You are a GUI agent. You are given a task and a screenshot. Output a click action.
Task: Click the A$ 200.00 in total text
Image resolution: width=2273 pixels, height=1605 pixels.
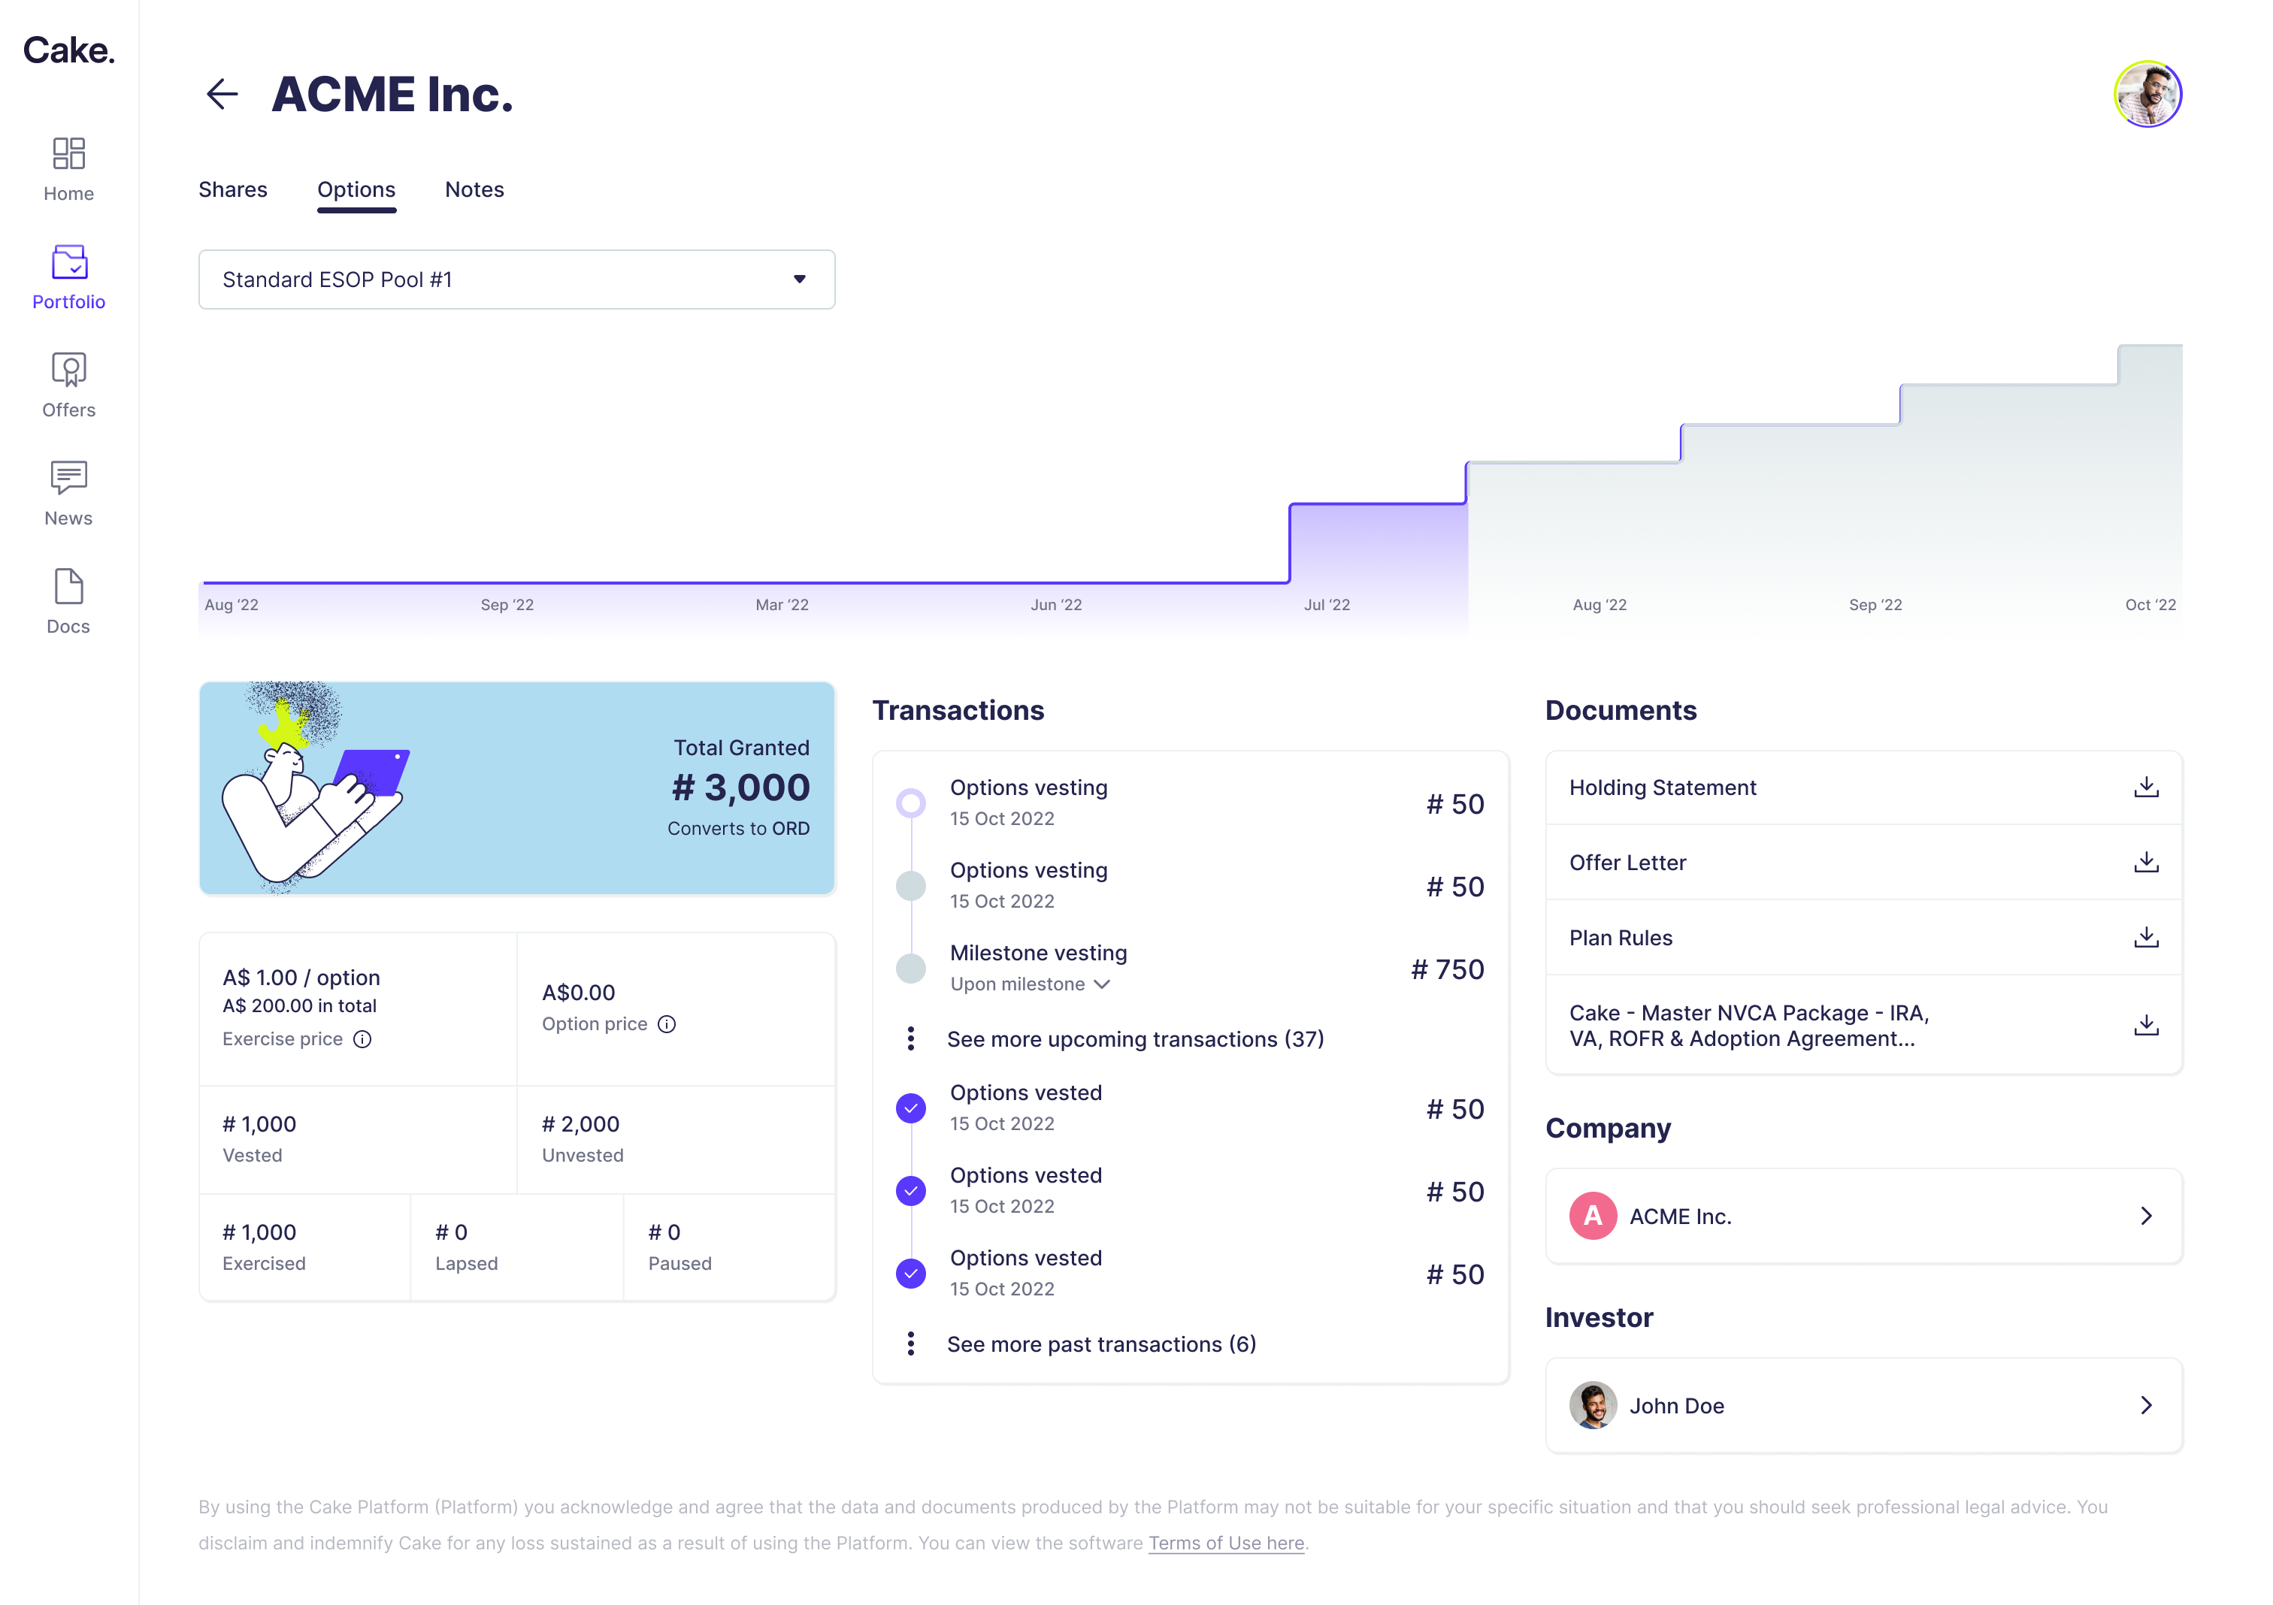[x=299, y=1005]
